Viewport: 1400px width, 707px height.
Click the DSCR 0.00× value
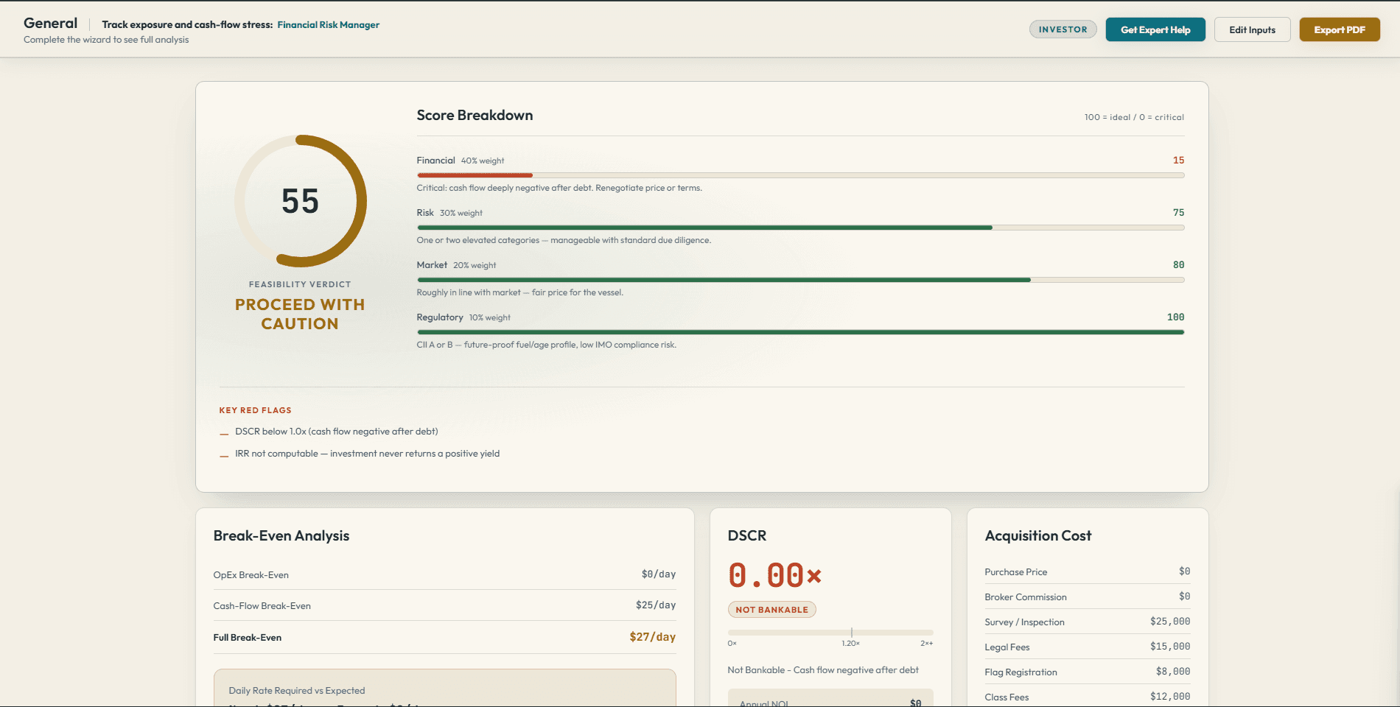[x=774, y=576]
